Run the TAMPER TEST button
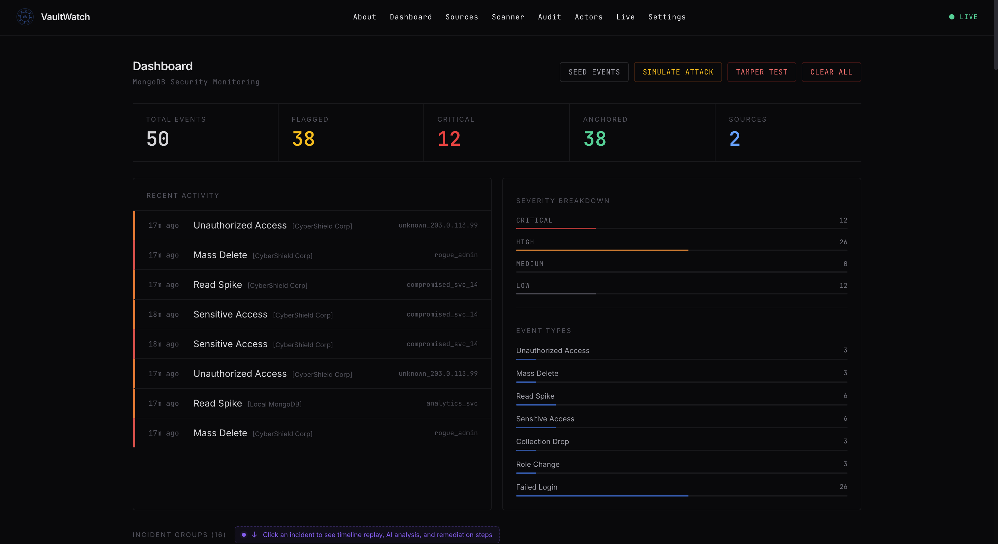This screenshot has width=998, height=544. (x=761, y=72)
